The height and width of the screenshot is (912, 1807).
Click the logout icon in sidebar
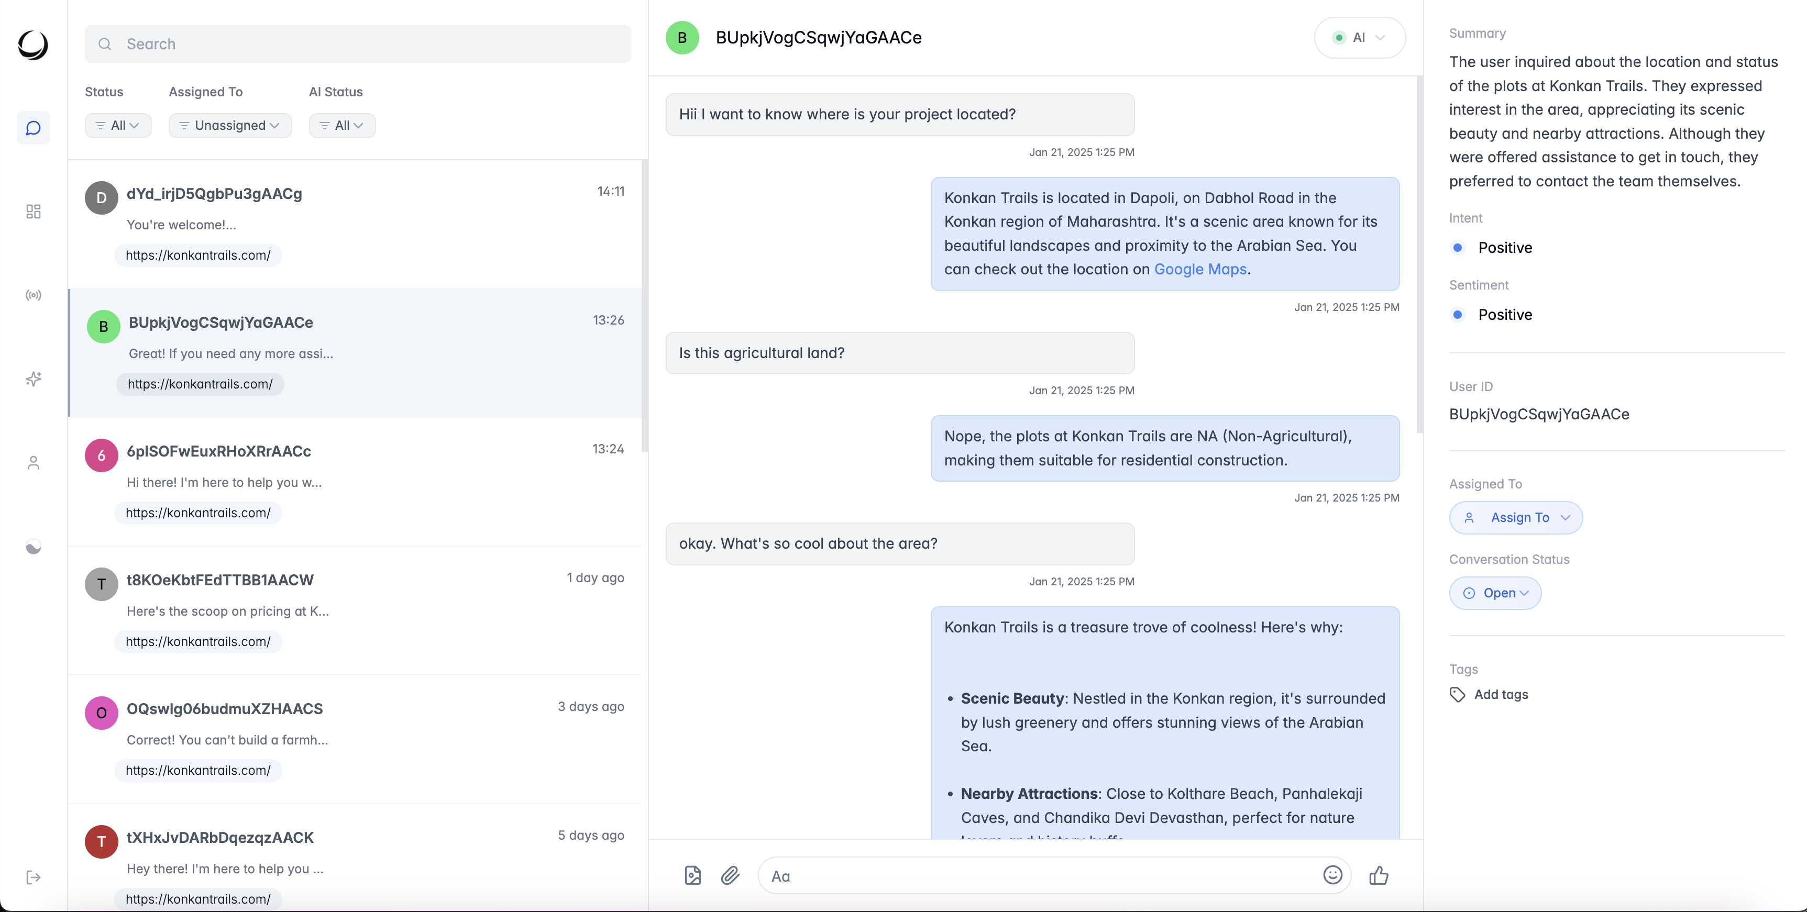click(x=33, y=877)
